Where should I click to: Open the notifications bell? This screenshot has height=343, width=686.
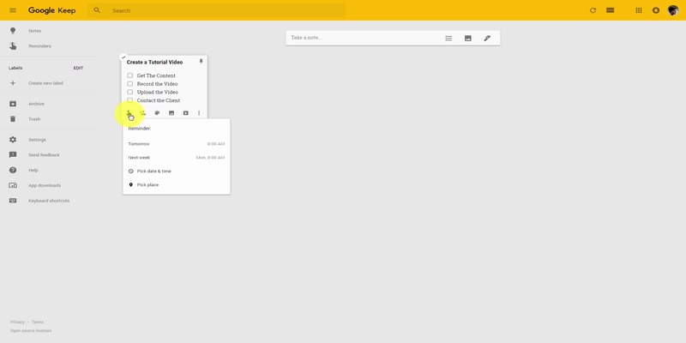tap(656, 10)
